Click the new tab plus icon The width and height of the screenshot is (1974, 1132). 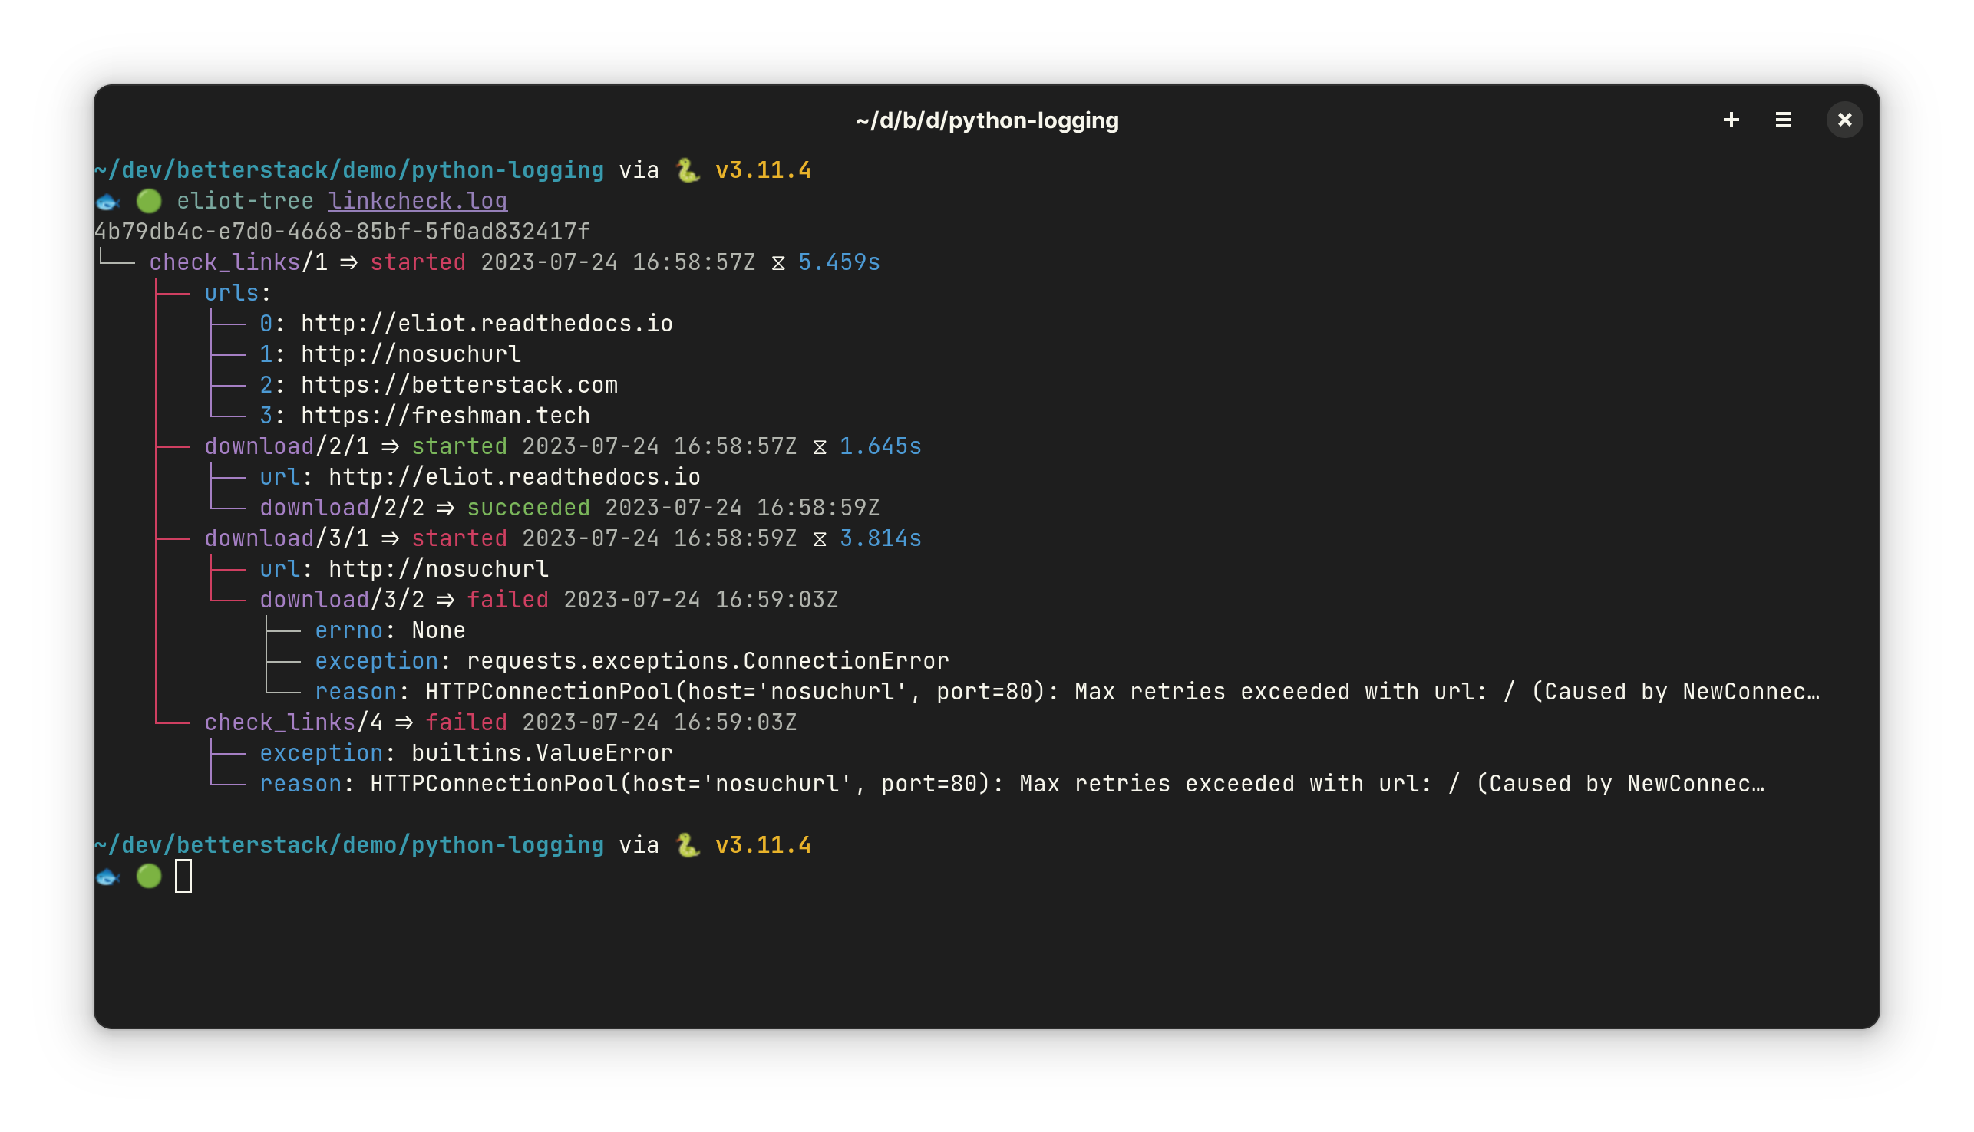(x=1731, y=120)
